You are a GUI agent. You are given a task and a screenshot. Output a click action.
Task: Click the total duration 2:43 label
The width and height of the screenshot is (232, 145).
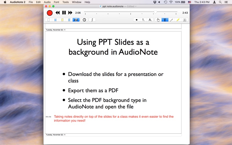pos(185,13)
